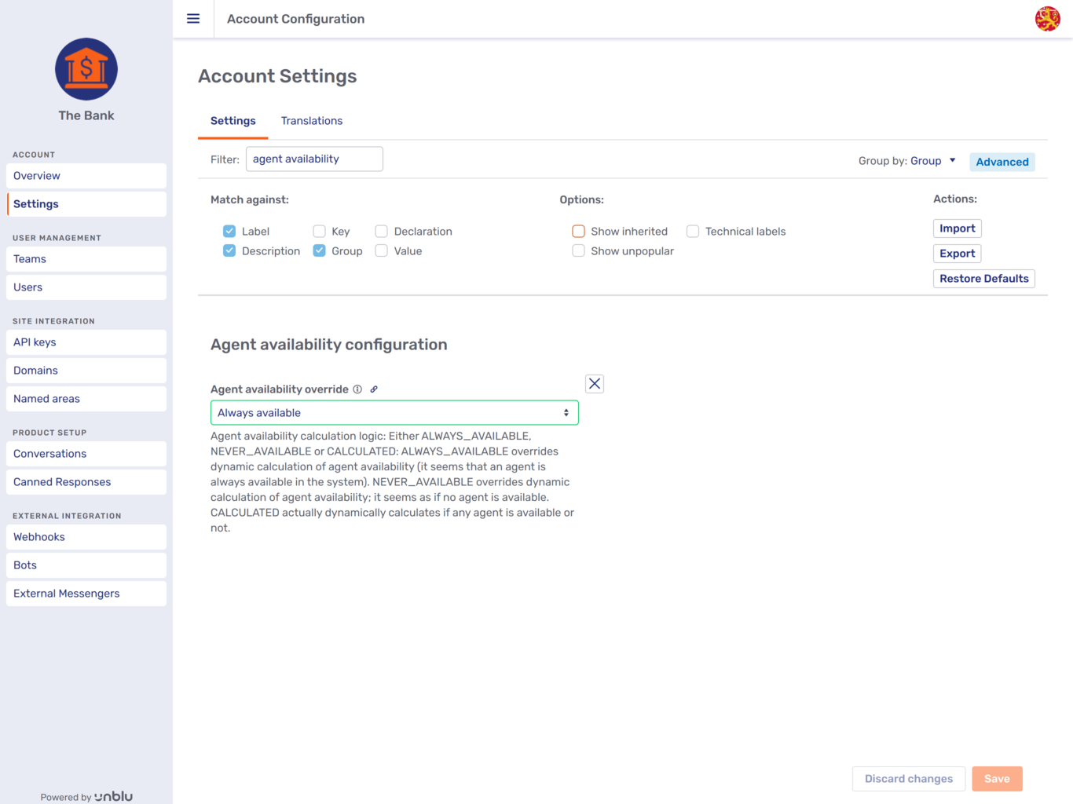This screenshot has height=804, width=1073.
Task: Click the info icon beside Agent availability override
Action: [x=358, y=389]
